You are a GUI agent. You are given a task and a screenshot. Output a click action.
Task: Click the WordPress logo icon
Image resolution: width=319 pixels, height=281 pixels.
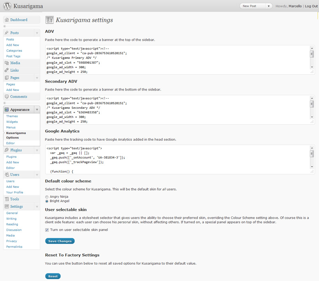tap(7, 6)
